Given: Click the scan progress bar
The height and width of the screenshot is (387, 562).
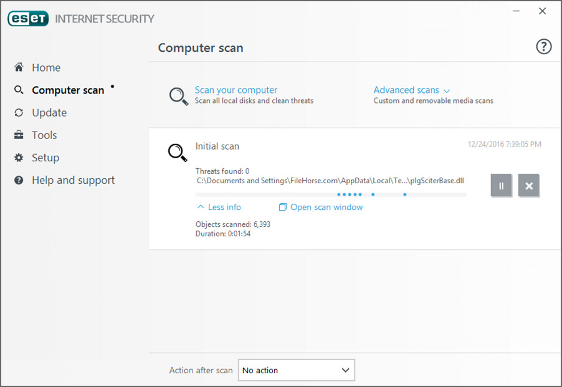Looking at the screenshot, I should click(x=330, y=194).
